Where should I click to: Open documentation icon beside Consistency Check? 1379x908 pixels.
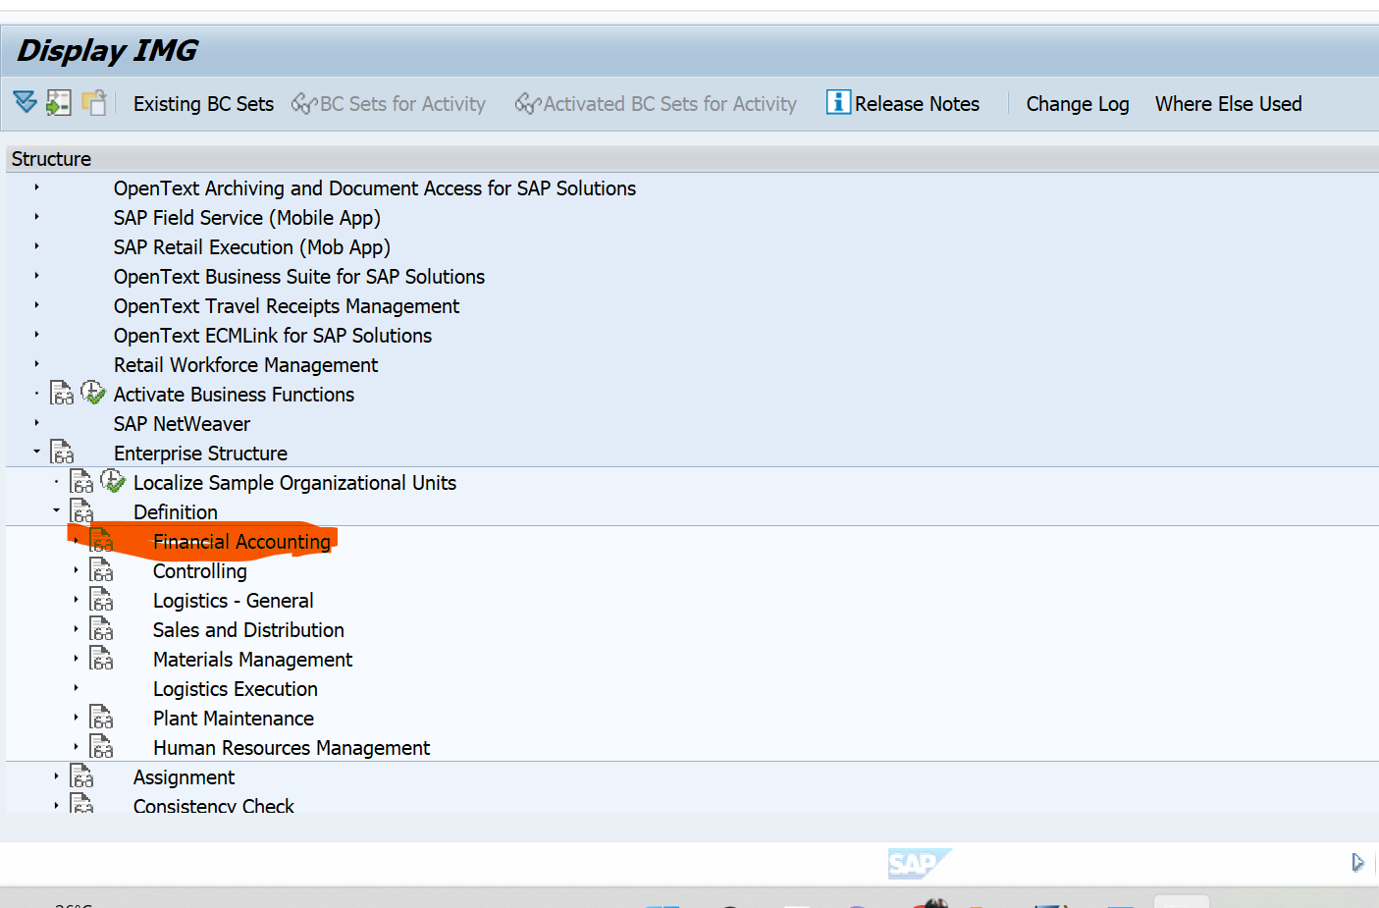(81, 803)
